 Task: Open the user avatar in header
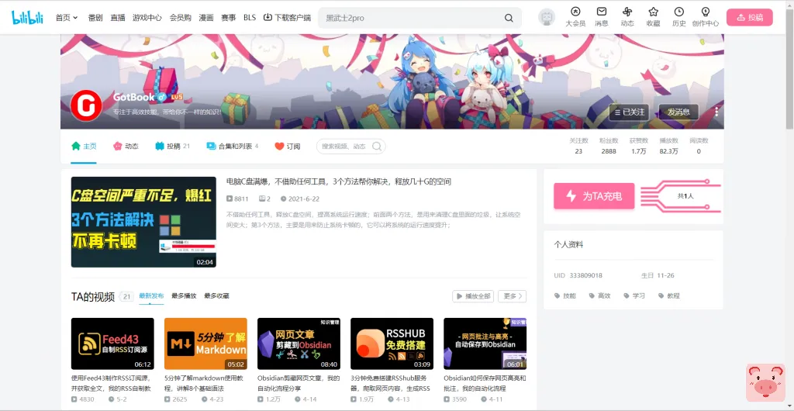pos(547,17)
